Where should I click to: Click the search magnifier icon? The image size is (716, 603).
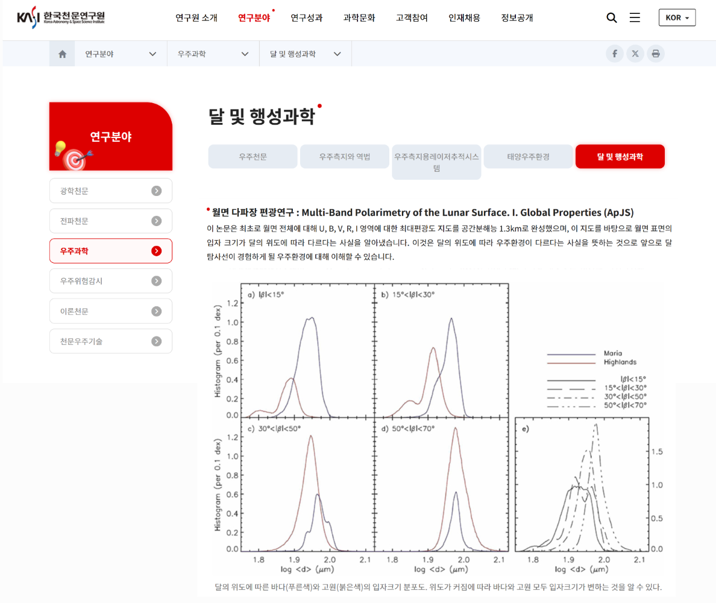point(611,18)
